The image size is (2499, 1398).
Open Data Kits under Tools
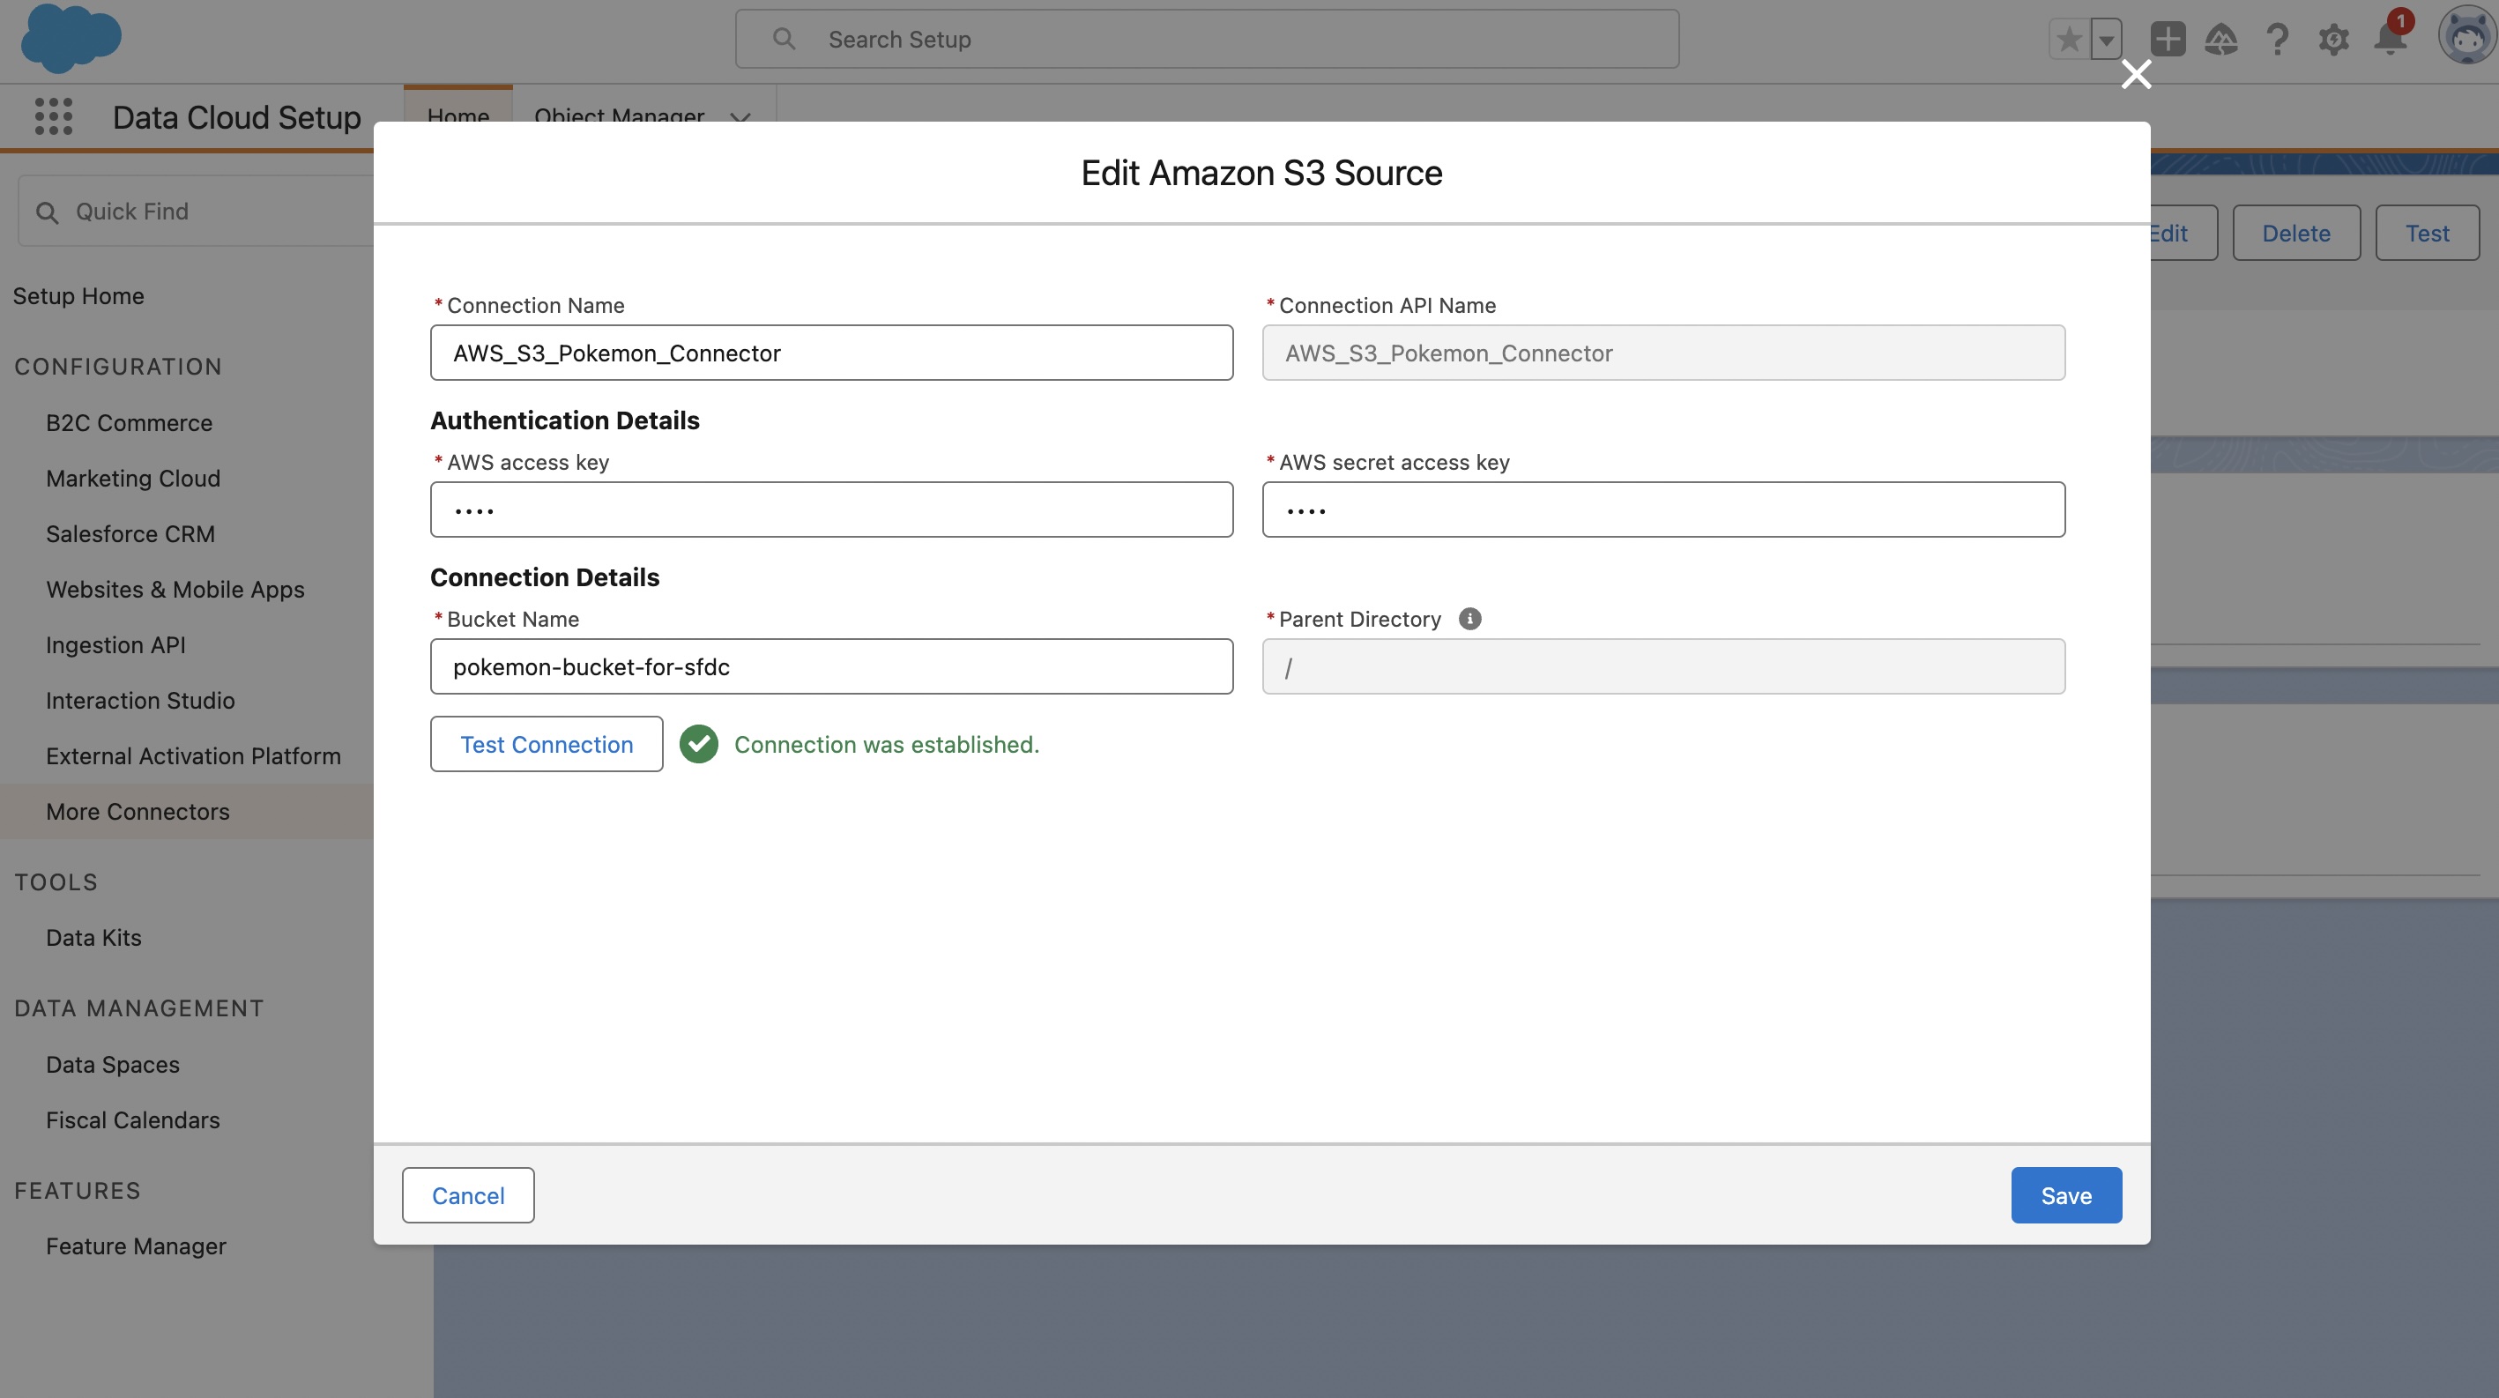pyautogui.click(x=93, y=937)
